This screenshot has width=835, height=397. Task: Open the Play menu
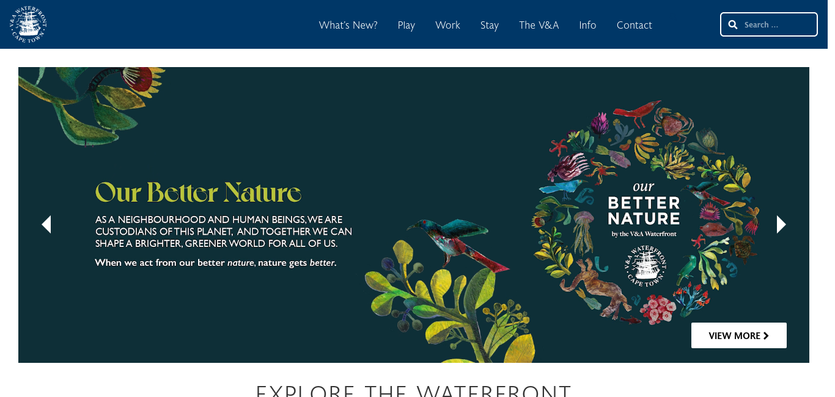point(406,25)
